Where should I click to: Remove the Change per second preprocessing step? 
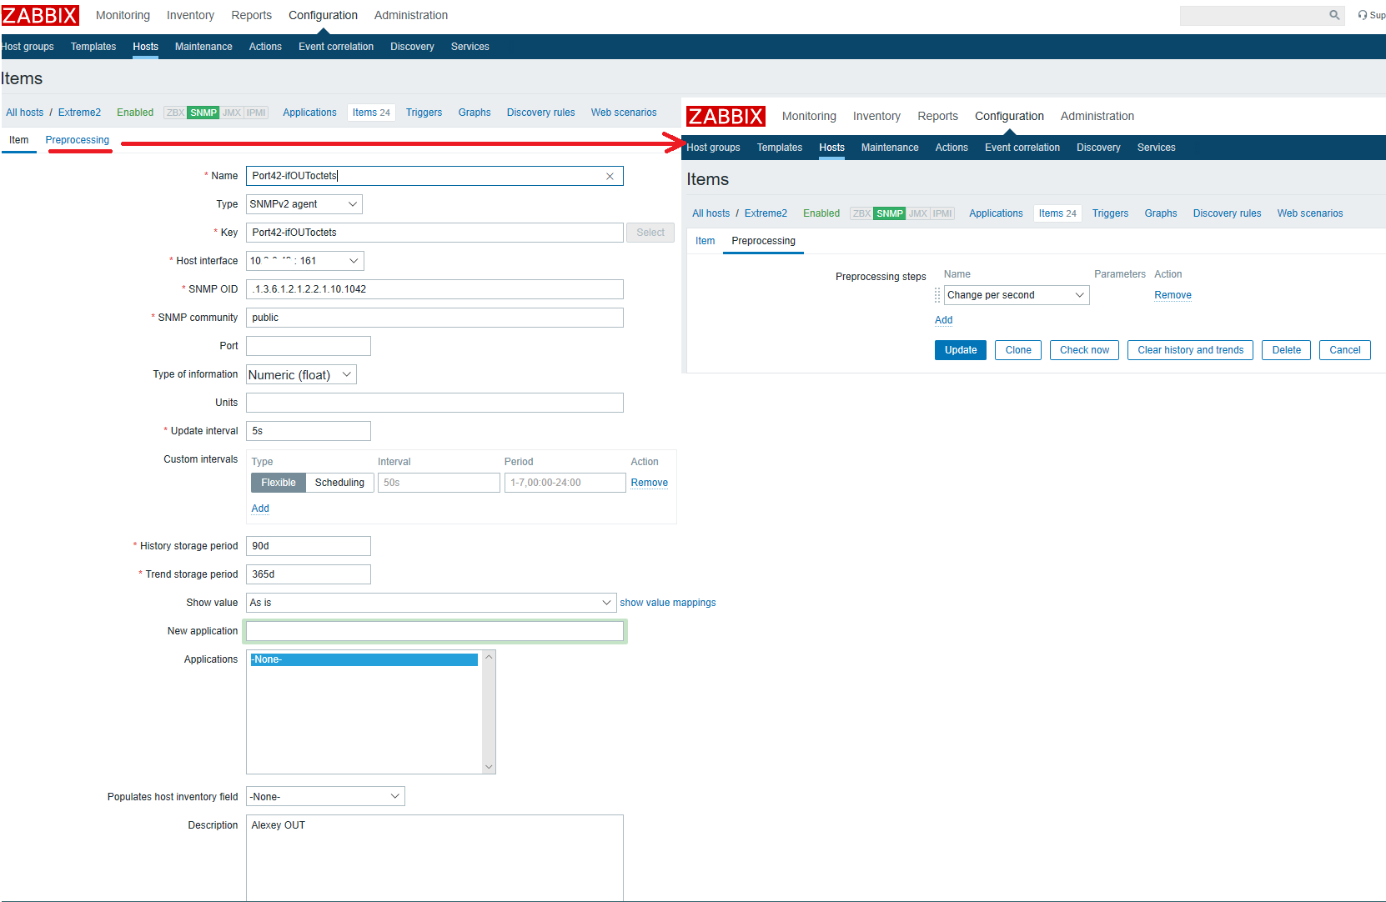[1173, 295]
